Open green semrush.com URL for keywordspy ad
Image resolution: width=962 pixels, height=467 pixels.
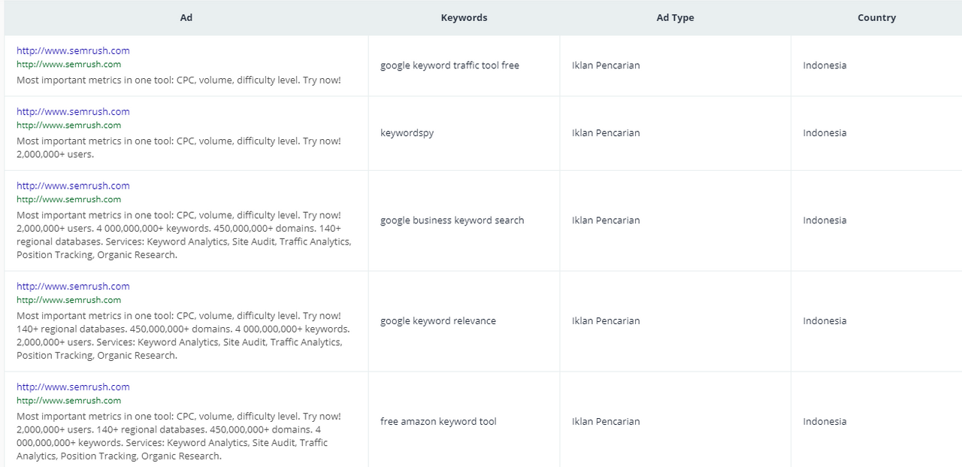pos(69,125)
